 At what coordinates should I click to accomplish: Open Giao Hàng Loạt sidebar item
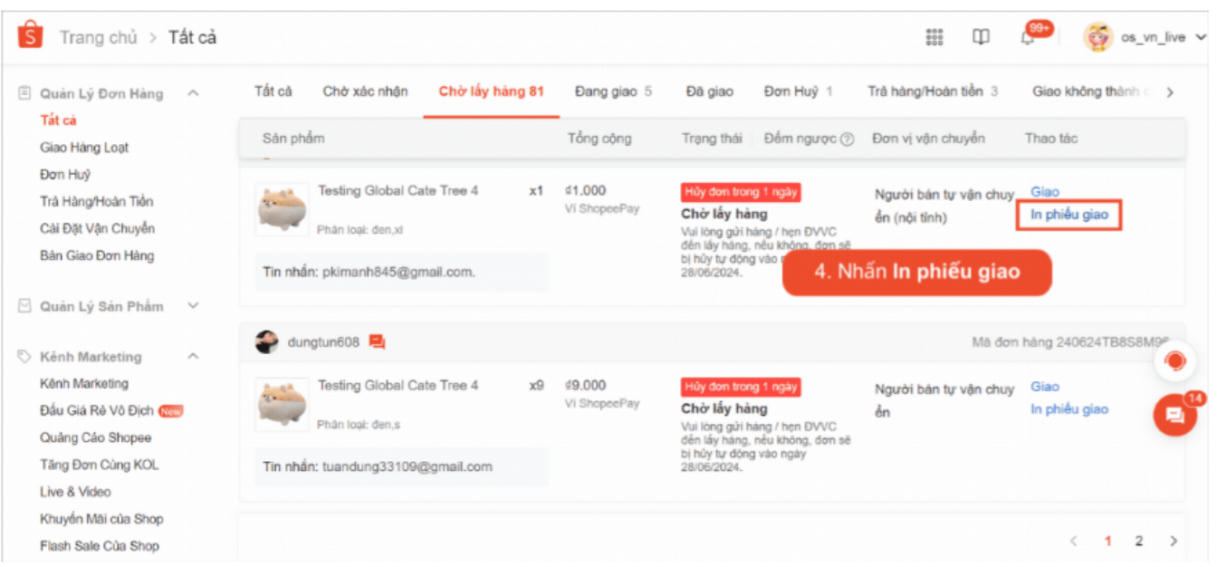click(84, 148)
